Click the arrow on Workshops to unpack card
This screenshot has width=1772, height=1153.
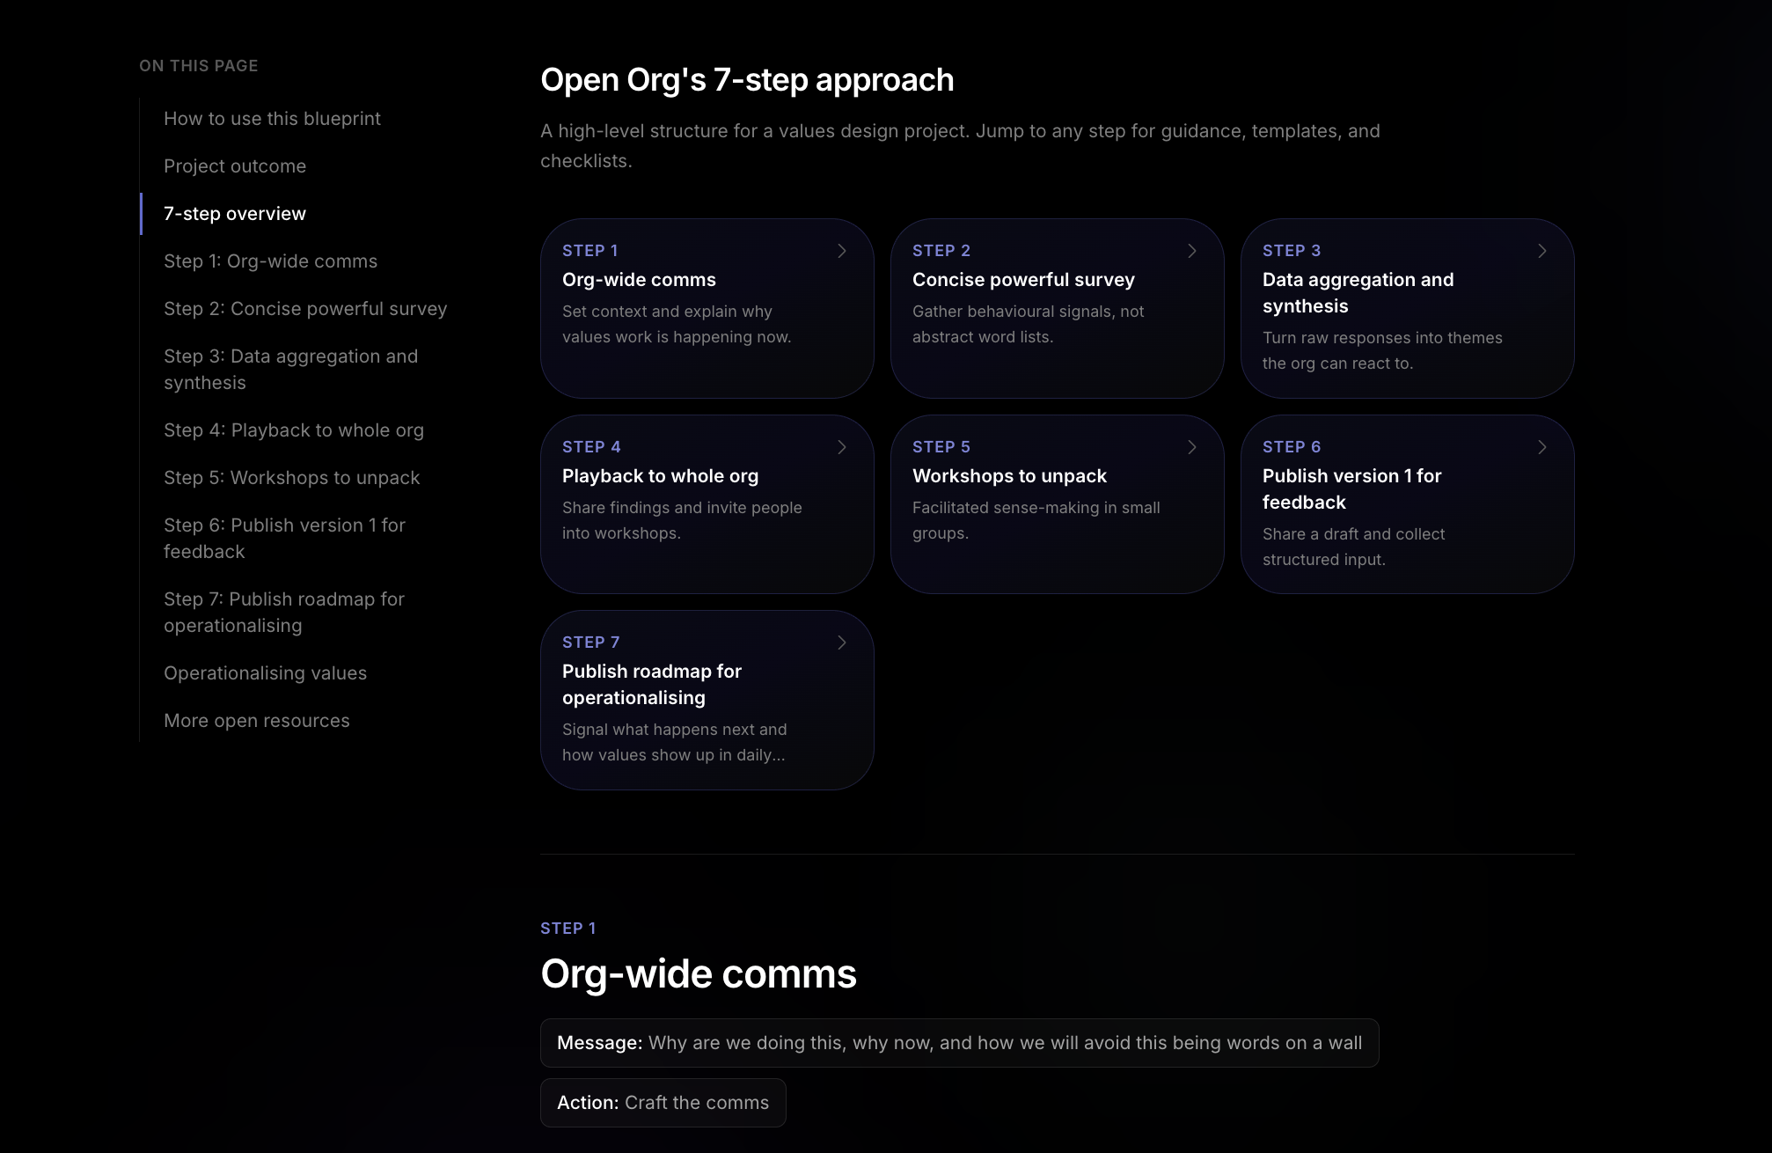click(1192, 447)
